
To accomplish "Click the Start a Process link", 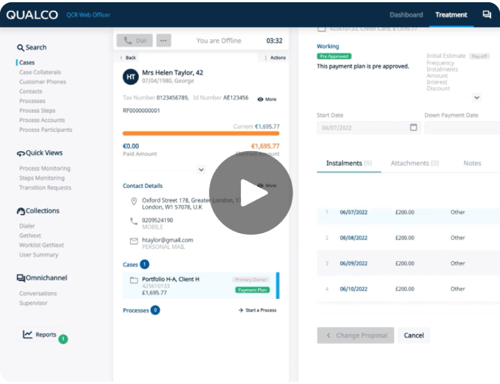I will (x=257, y=310).
